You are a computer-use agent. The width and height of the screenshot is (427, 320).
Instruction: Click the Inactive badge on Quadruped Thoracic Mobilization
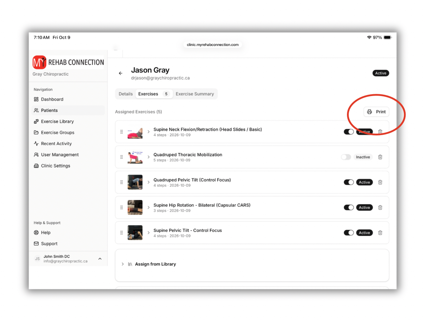[x=363, y=157]
